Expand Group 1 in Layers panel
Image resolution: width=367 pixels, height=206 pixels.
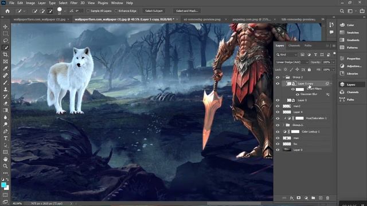pyautogui.click(x=284, y=125)
